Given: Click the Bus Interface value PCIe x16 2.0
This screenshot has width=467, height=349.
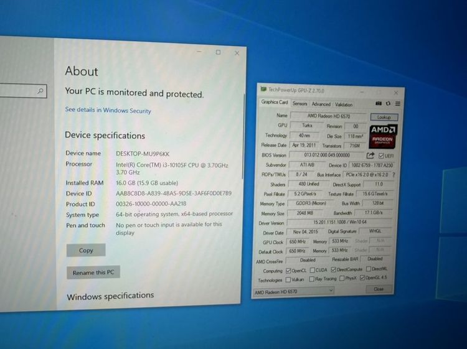Looking at the screenshot, I should point(367,175).
